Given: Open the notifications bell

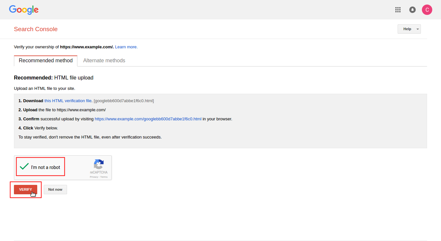Looking at the screenshot, I should [x=413, y=10].
